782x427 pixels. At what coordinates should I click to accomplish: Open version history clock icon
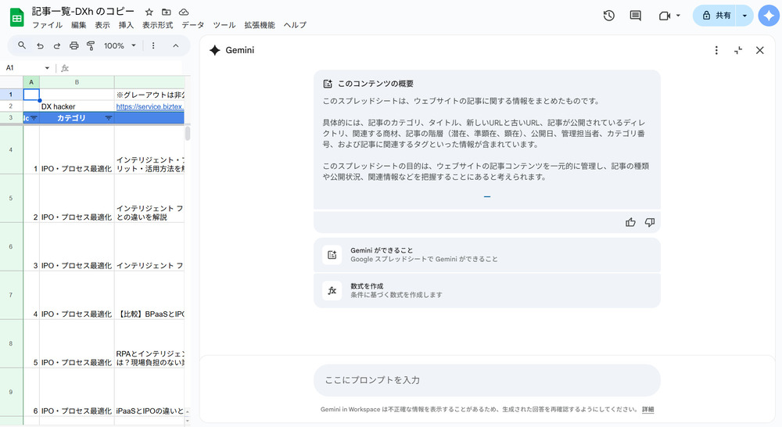(608, 16)
